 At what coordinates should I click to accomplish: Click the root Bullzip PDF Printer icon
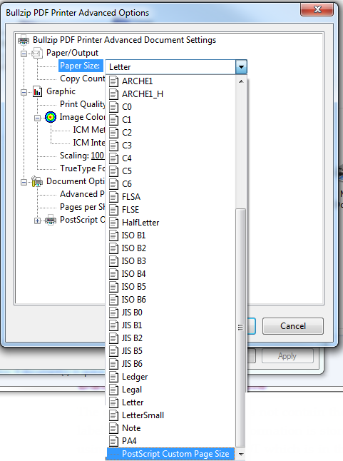24,40
